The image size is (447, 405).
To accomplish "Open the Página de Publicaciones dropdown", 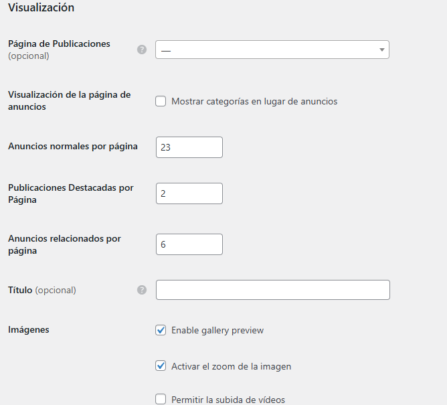I will coord(272,50).
